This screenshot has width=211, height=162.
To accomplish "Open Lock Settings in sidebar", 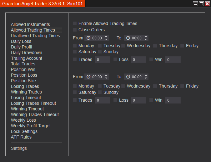I will tap(24, 131).
